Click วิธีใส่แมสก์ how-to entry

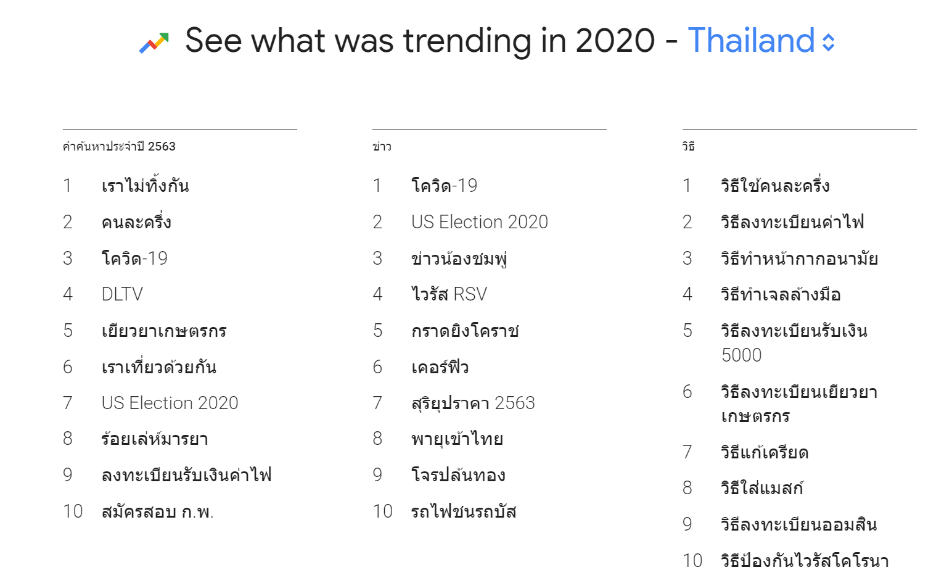762,488
